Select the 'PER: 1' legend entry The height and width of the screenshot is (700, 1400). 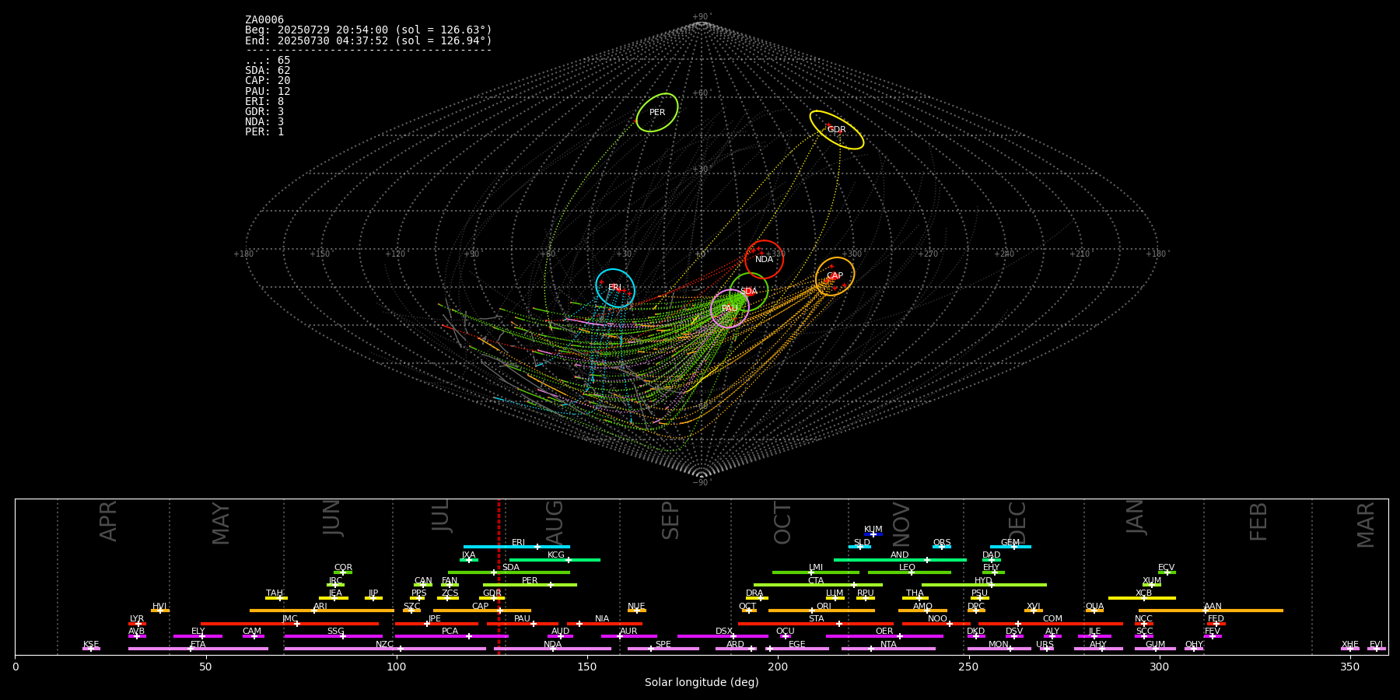pyautogui.click(x=264, y=132)
